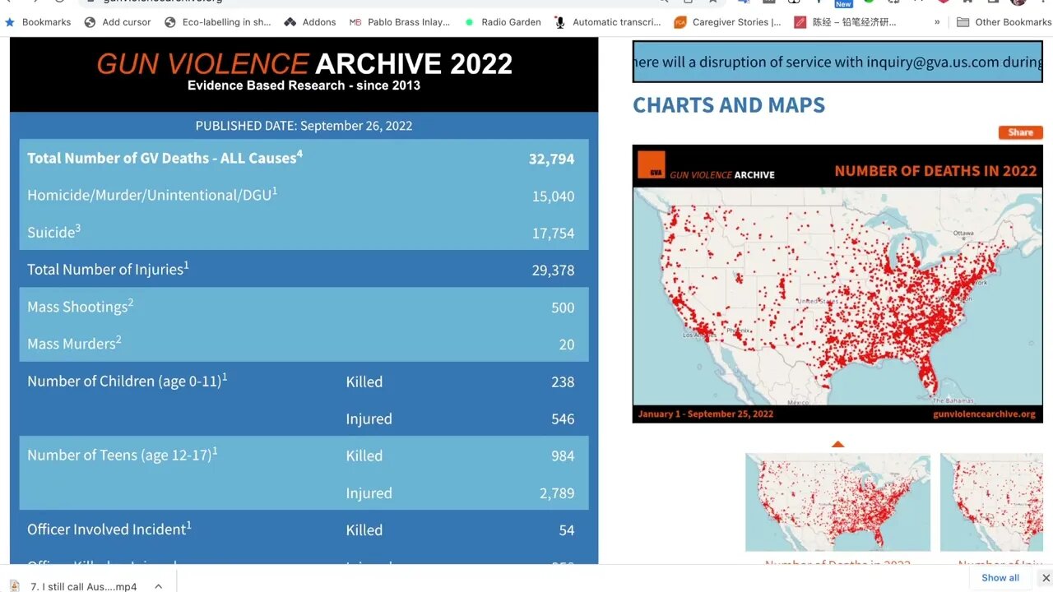Expand the downloaded mp4 file options chevron

tap(158, 586)
